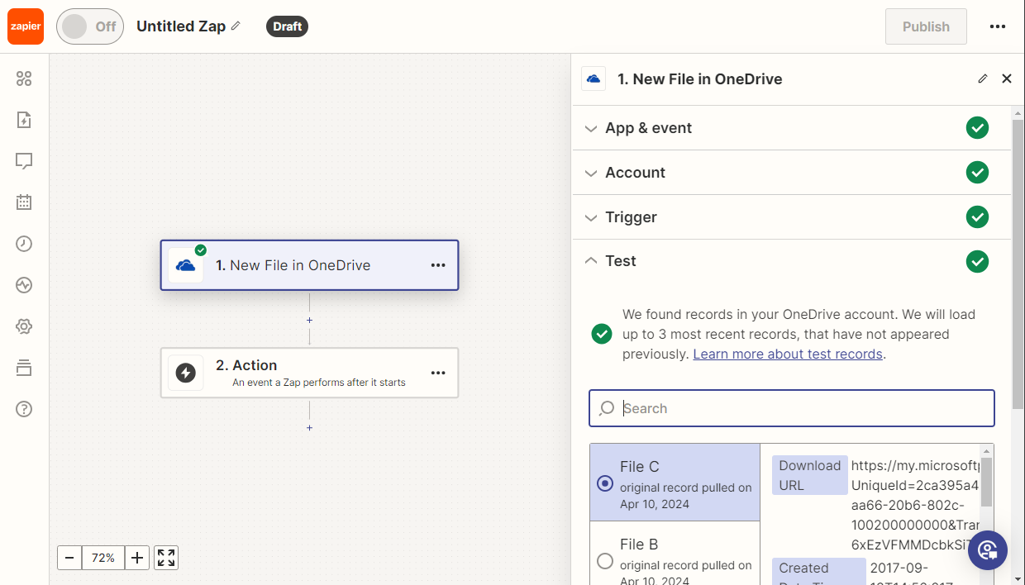This screenshot has height=585, width=1025.
Task: Open the chat bubble sidebar icon
Action: (24, 161)
